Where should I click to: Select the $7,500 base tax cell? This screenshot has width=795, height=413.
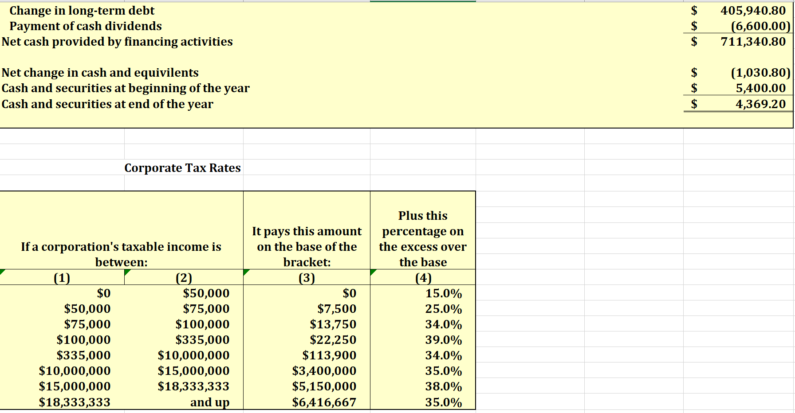[337, 309]
